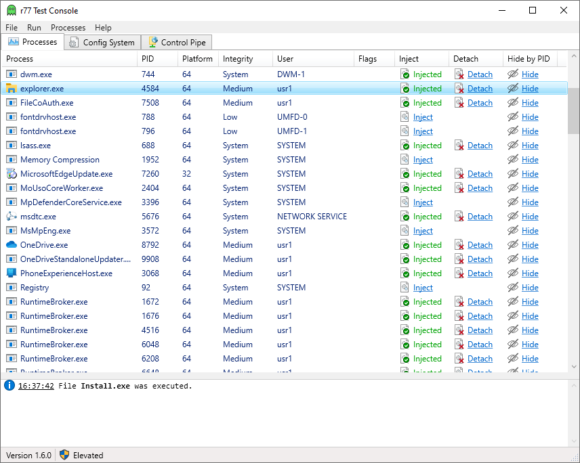Click the 16:37:42 timestamp in log
The image size is (580, 463).
pos(36,386)
